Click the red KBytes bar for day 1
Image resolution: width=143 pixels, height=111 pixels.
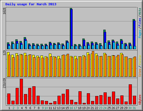point(9,99)
